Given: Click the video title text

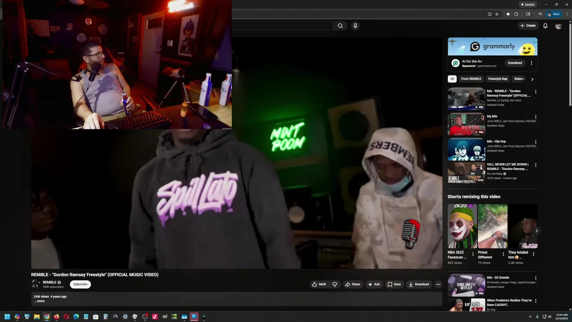Looking at the screenshot, I should pyautogui.click(x=95, y=275).
